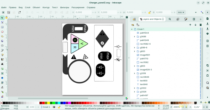The width and height of the screenshot is (210, 110).
Task: Select the Node editing tool
Action: (2, 22)
